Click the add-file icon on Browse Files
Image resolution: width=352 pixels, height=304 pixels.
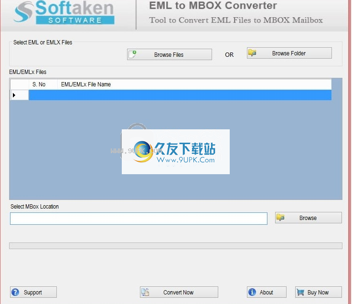[x=133, y=54]
